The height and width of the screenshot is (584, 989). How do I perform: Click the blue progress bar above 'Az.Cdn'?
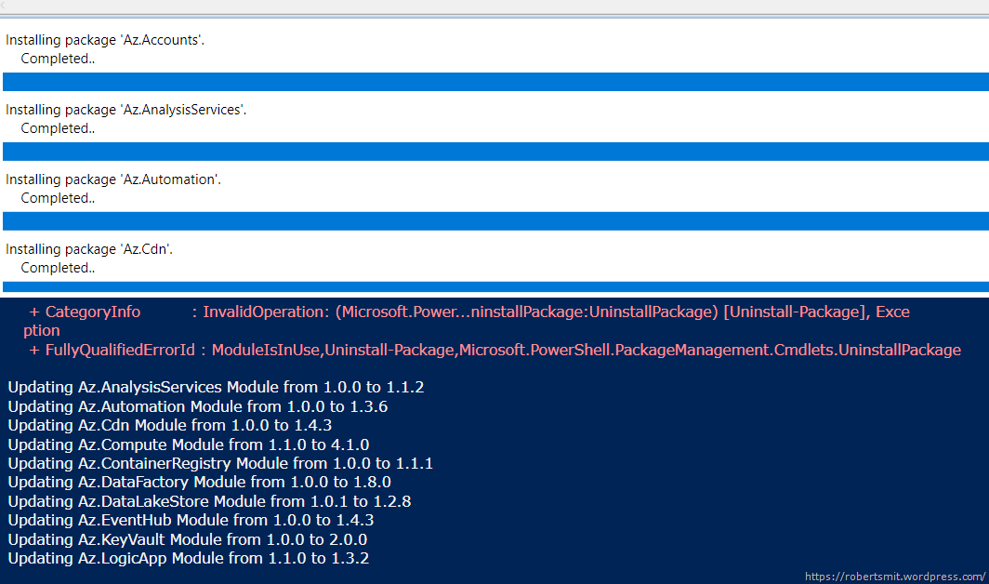pos(493,221)
